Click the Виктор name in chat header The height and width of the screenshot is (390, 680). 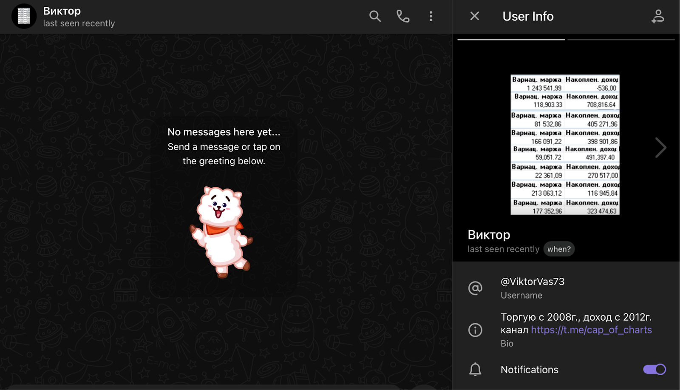tap(62, 11)
